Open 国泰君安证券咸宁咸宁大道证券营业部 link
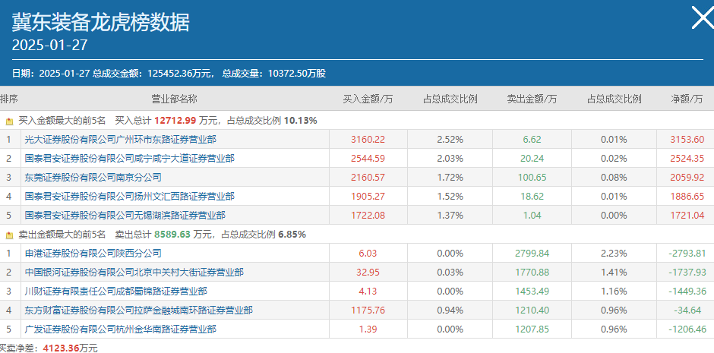The height and width of the screenshot is (353, 714). pos(130,159)
